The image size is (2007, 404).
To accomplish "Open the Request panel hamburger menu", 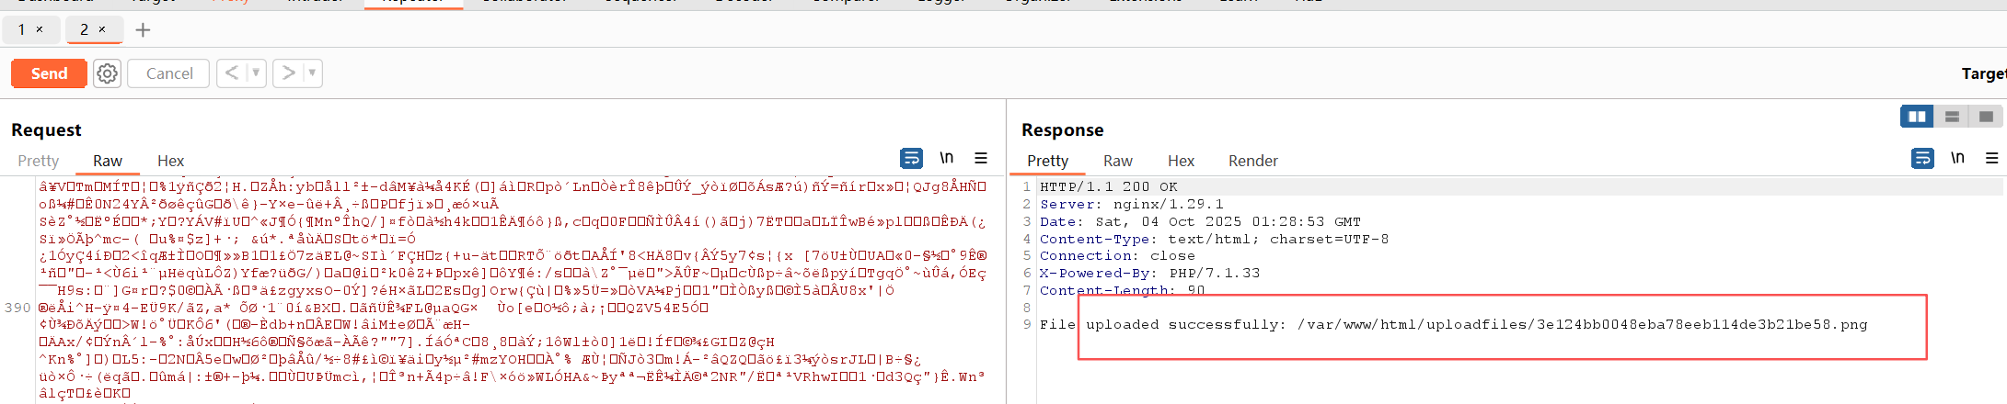I will coord(981,158).
